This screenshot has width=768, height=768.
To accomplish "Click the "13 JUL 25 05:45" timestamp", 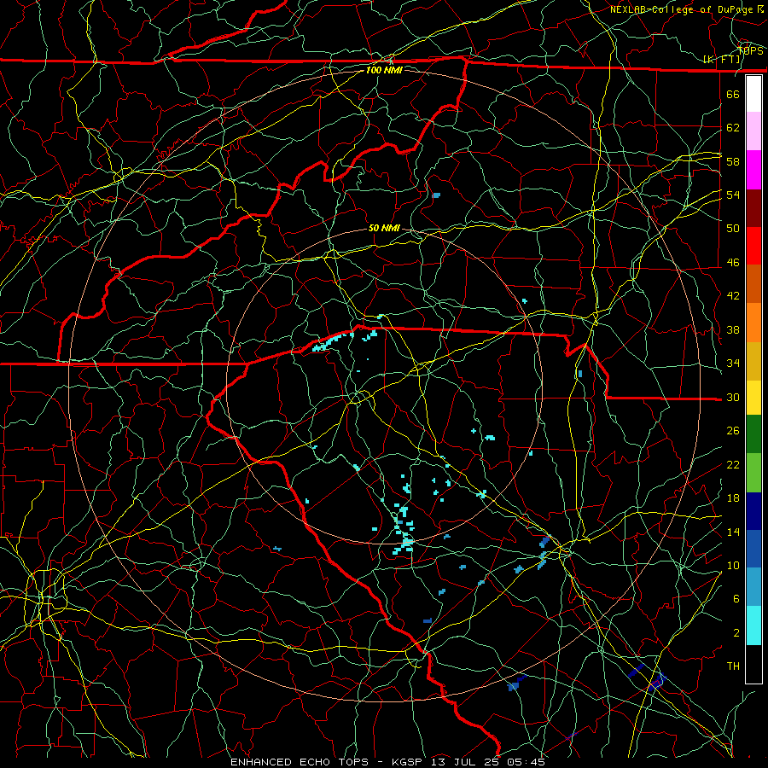I will [488, 762].
